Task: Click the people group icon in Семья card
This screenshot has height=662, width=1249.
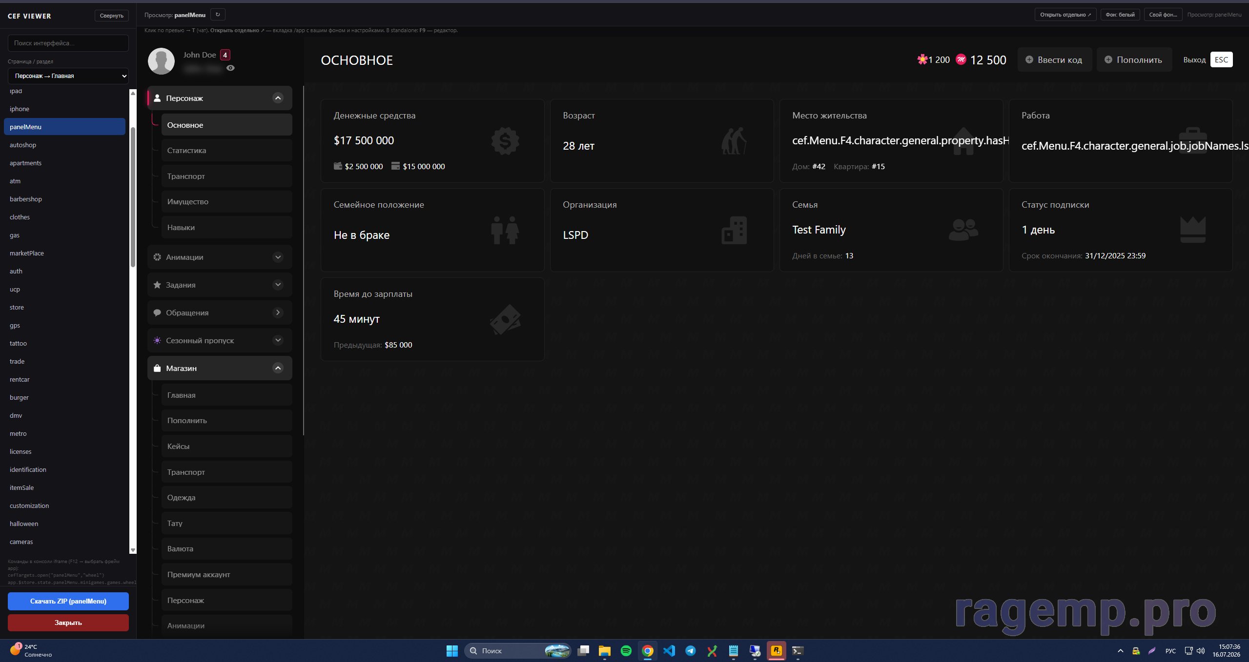Action: click(x=963, y=230)
